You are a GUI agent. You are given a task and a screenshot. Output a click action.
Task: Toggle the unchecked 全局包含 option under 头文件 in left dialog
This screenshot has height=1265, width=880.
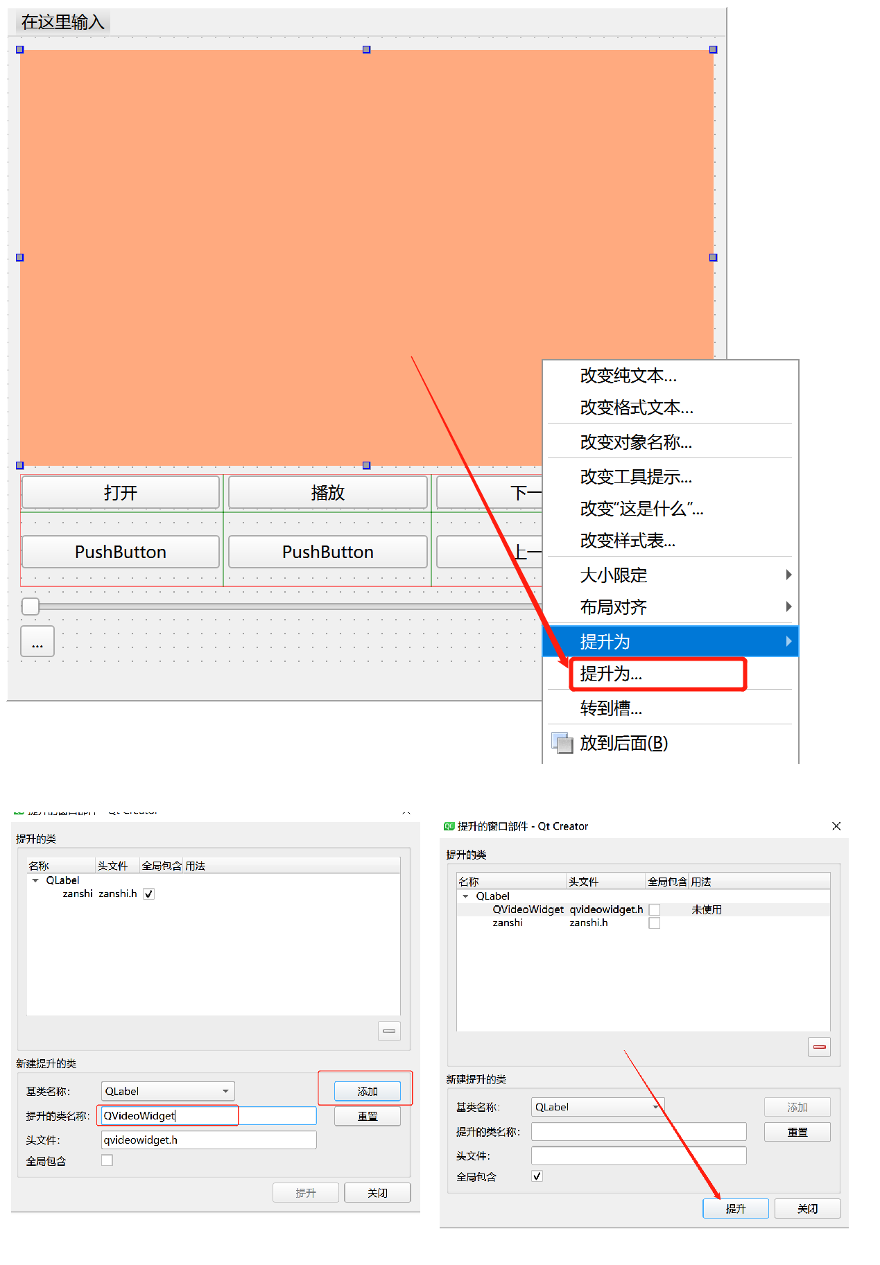pos(107,1160)
